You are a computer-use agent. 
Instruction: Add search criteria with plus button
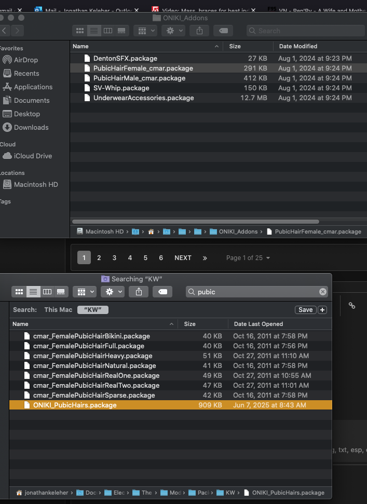tap(322, 309)
